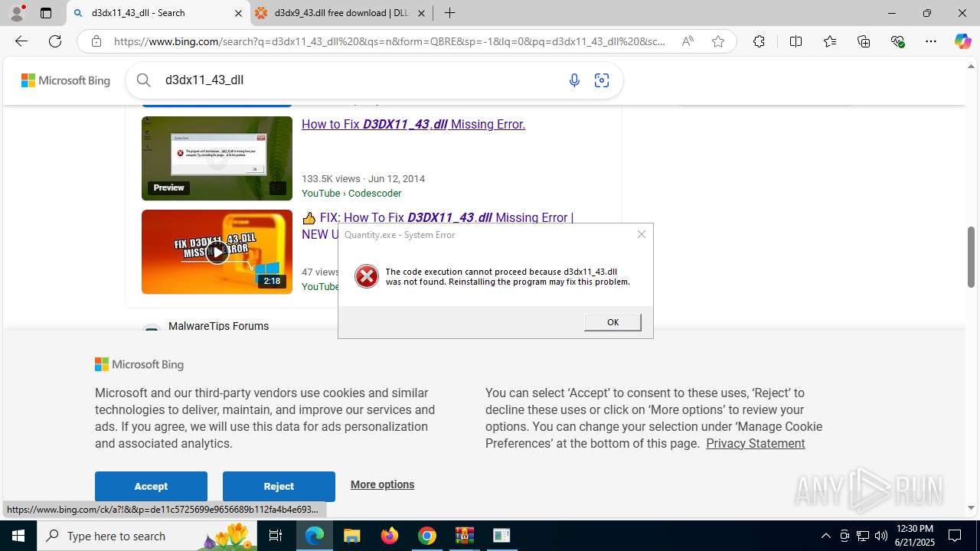This screenshot has height=551, width=980.
Task: Open Collections panel
Action: (864, 41)
